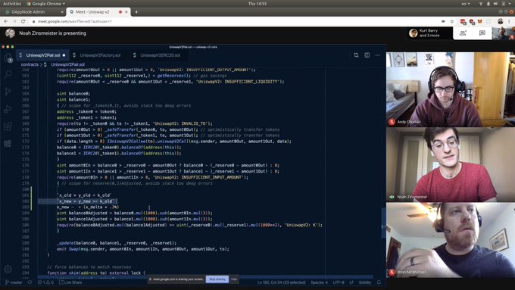515x290 pixels.
Task: Click the Stop sharing button
Action: [217, 279]
